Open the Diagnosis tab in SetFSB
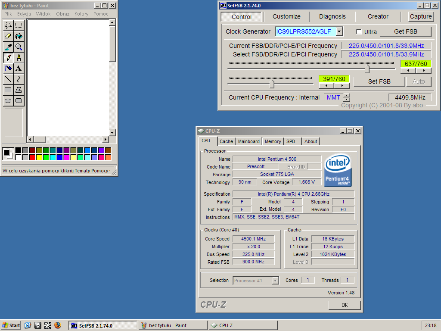The width and height of the screenshot is (441, 331). click(x=332, y=17)
